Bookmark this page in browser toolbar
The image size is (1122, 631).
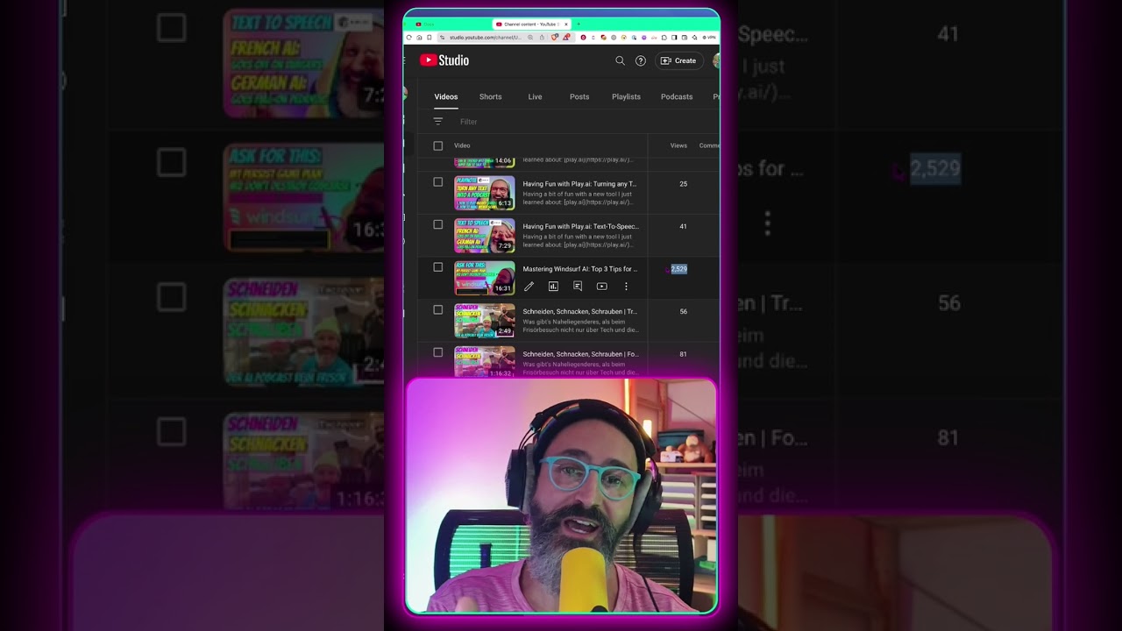(430, 38)
